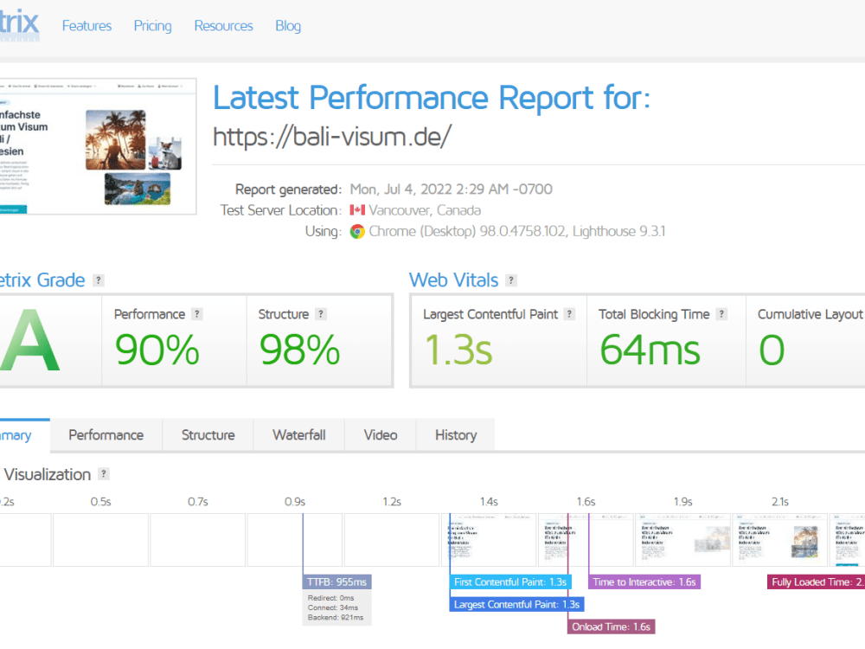The height and width of the screenshot is (649, 865).
Task: Open the Pricing page link
Action: (x=153, y=26)
